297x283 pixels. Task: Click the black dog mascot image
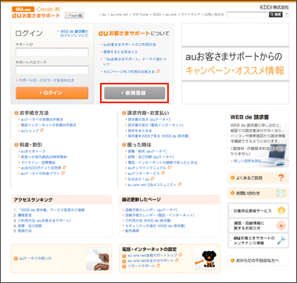[206, 259]
